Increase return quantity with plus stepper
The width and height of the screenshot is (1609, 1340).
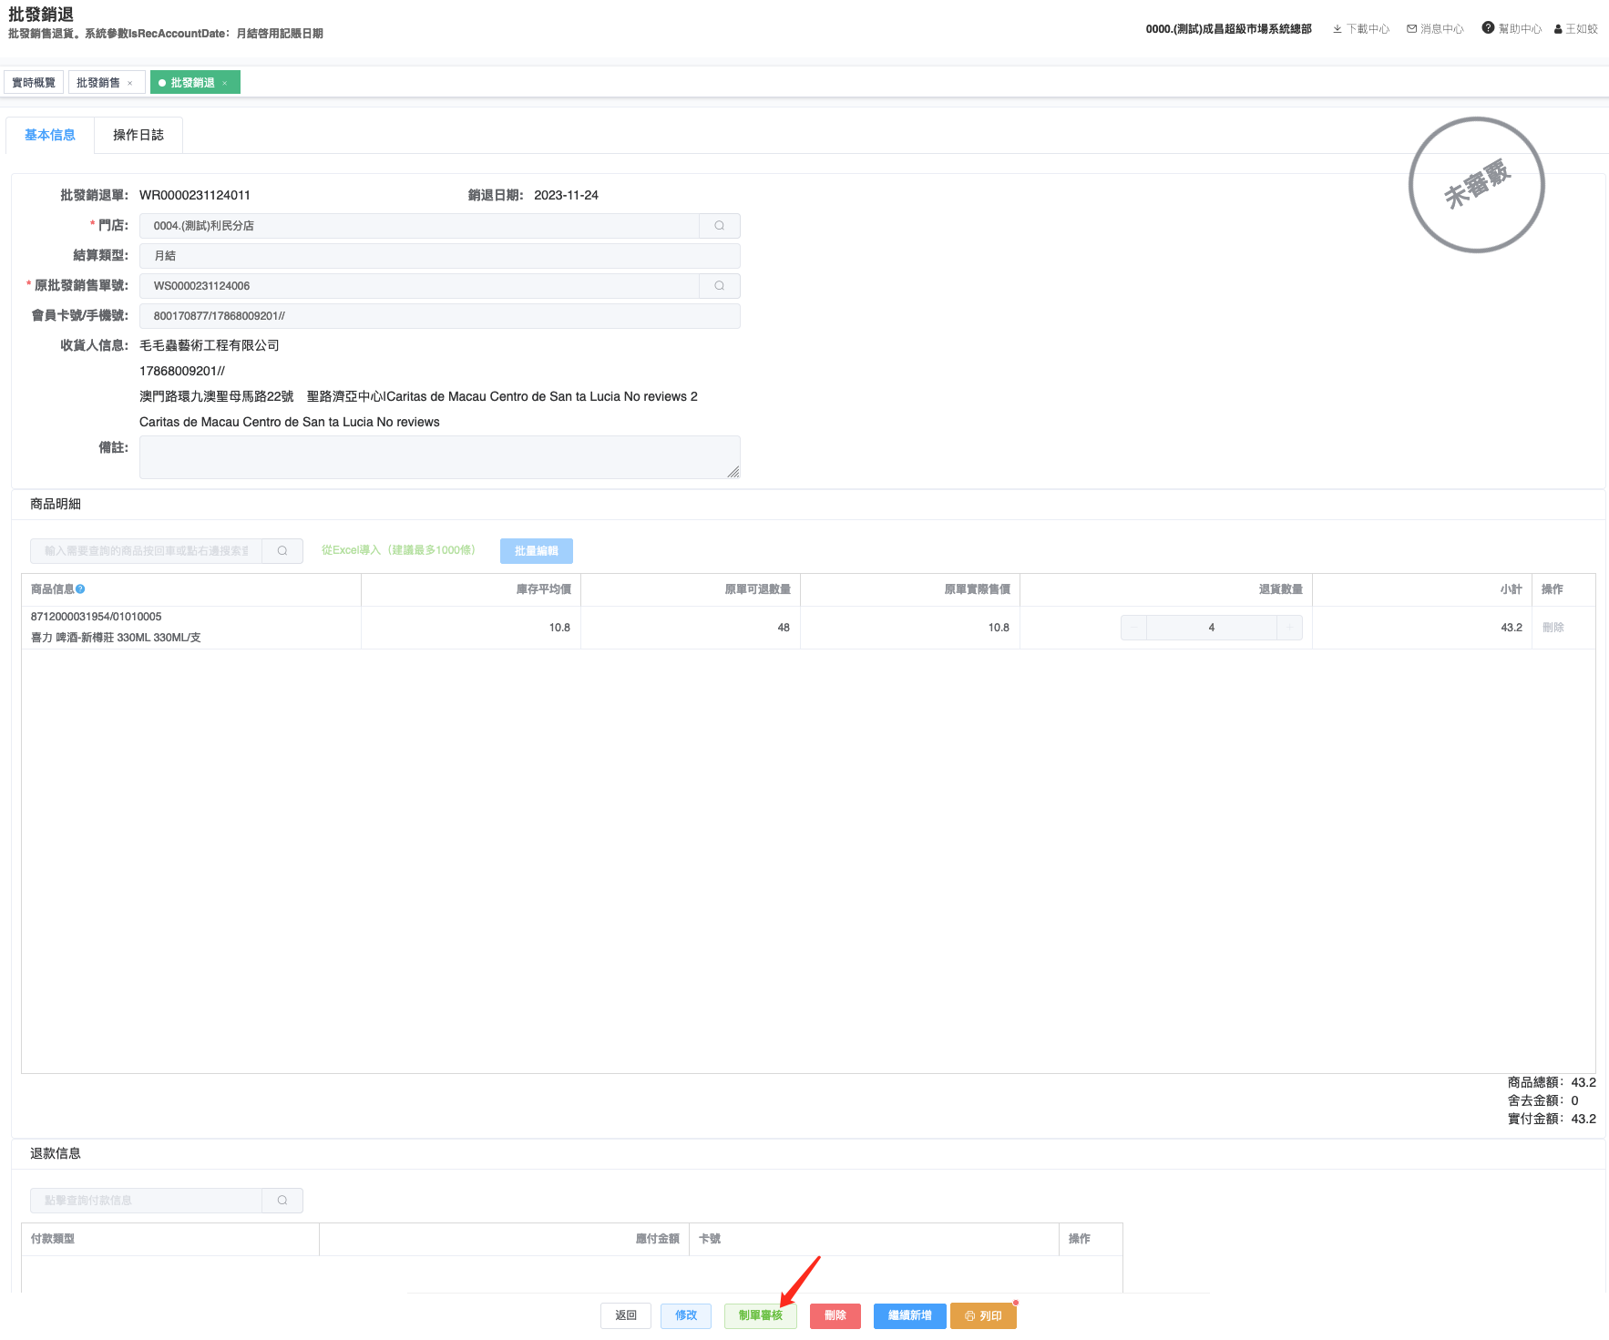1289,628
